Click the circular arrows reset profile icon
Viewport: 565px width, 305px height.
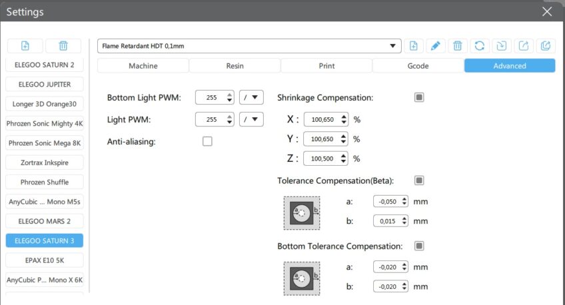(479, 46)
